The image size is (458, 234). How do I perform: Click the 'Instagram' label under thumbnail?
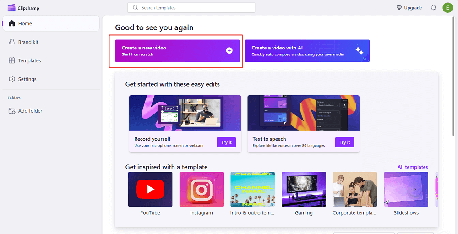[x=202, y=212]
